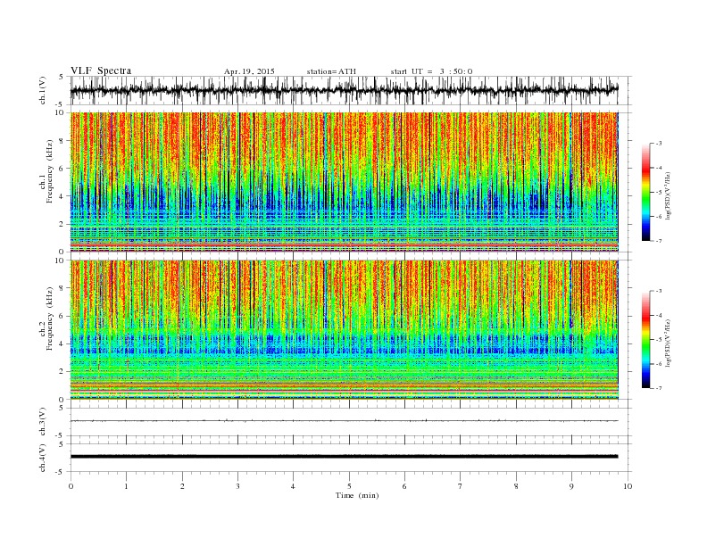Click the time axis tick label "1"

126,486
